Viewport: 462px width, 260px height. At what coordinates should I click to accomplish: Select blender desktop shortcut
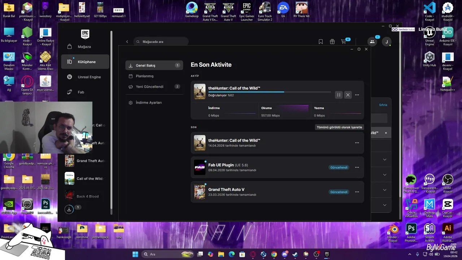pyautogui.click(x=393, y=233)
